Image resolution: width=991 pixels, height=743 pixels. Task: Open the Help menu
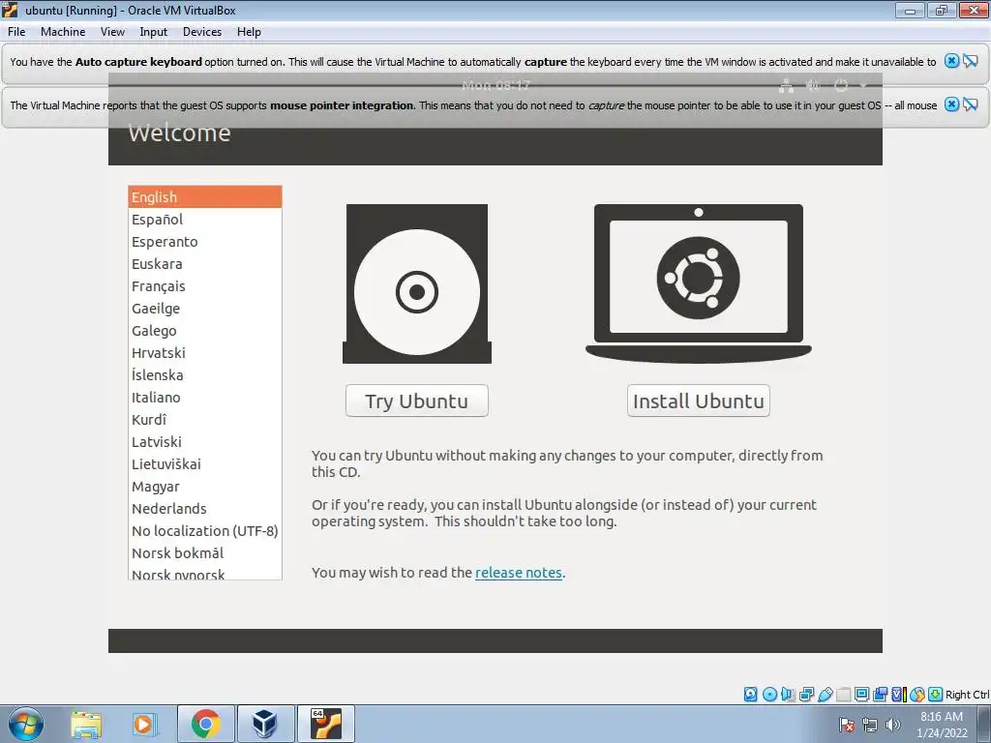coord(249,32)
